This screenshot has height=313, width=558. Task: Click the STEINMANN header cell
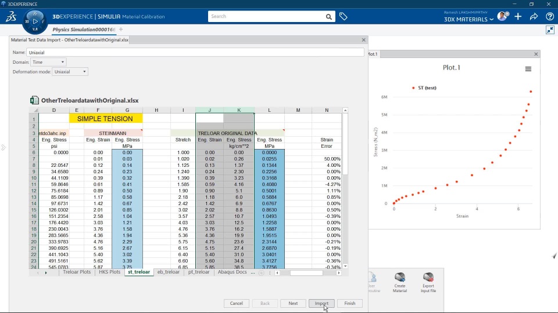(113, 133)
